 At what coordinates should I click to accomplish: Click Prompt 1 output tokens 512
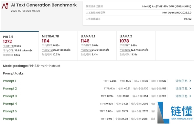point(164,81)
